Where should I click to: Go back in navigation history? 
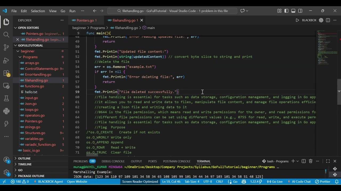point(95,11)
